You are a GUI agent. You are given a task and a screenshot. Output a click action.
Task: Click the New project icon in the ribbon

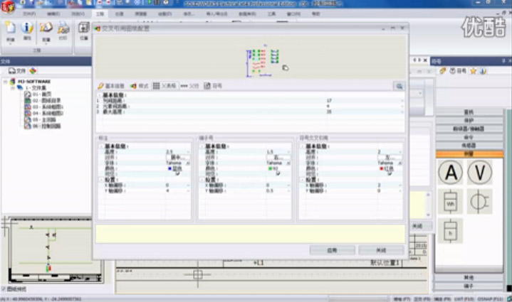(11, 28)
